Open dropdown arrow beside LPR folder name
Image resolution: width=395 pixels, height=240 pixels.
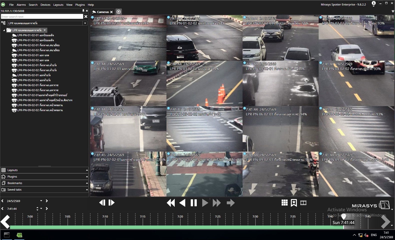pos(45,30)
